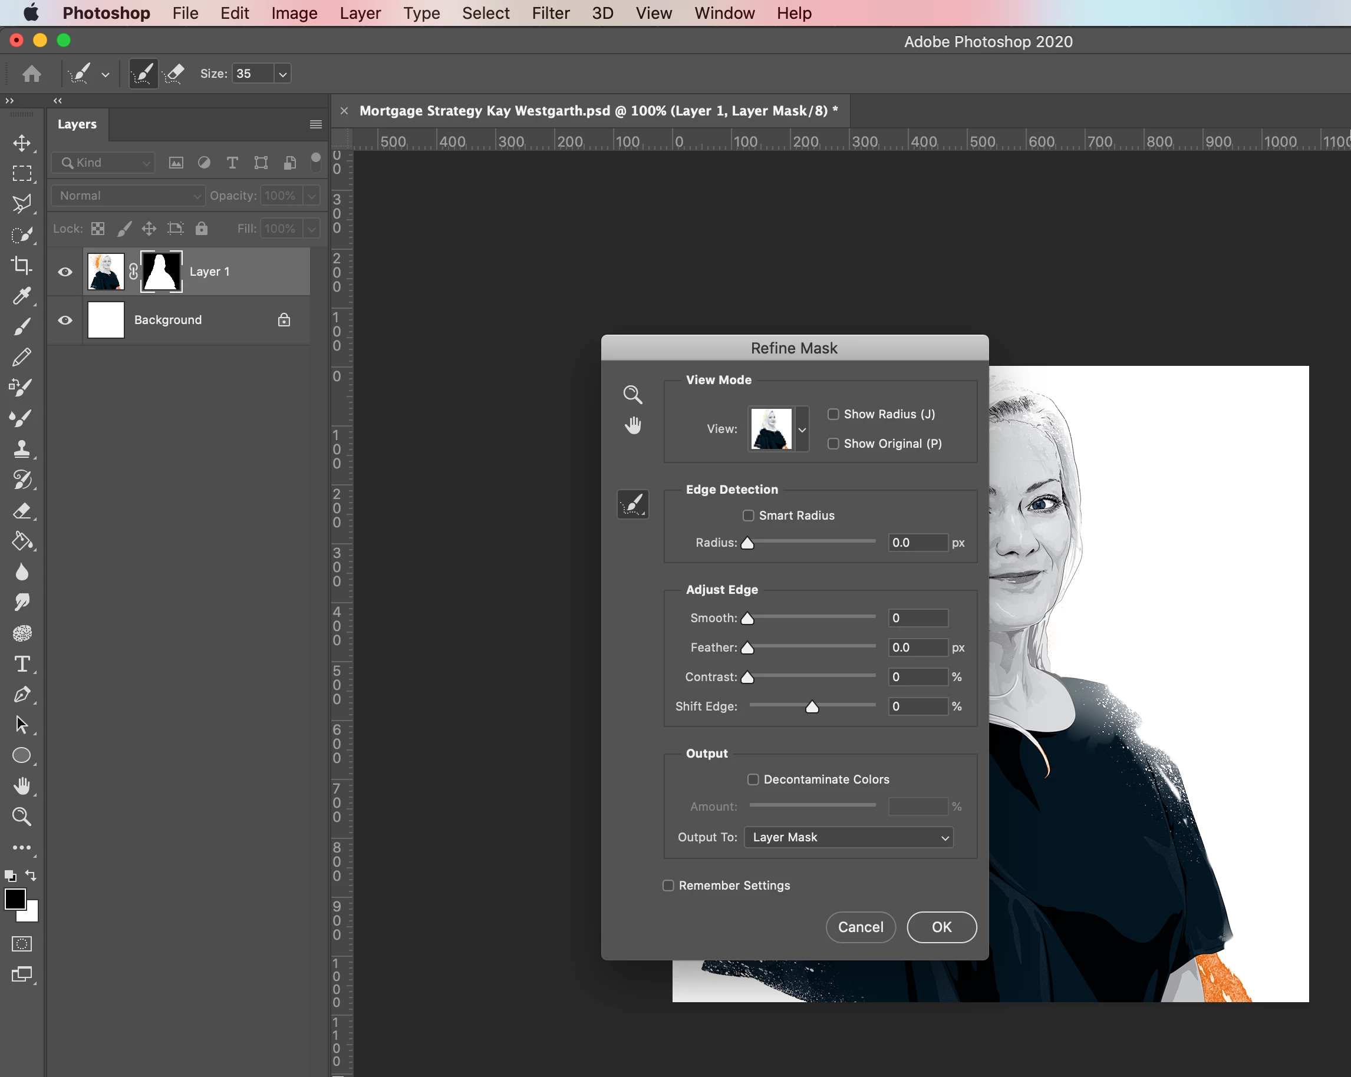Select the Move tool in toolbar

coord(22,143)
